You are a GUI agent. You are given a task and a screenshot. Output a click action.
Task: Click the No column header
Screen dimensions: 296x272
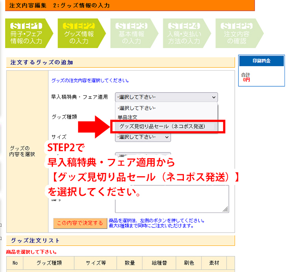[x=15, y=263]
